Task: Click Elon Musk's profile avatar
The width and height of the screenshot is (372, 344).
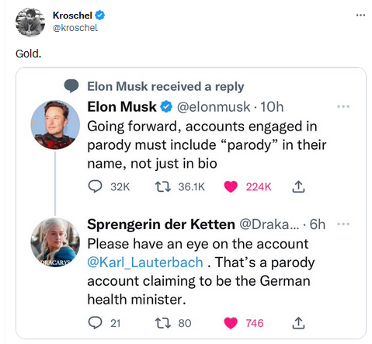Action: [x=55, y=125]
